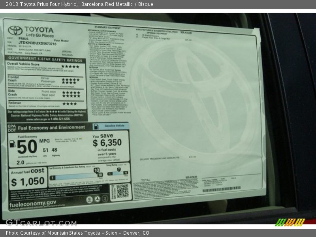Click the GTCARLOT.COM watermark logo

[x=41, y=222]
